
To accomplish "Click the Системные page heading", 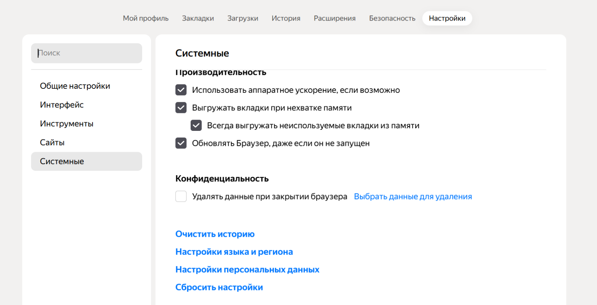I will click(x=202, y=53).
